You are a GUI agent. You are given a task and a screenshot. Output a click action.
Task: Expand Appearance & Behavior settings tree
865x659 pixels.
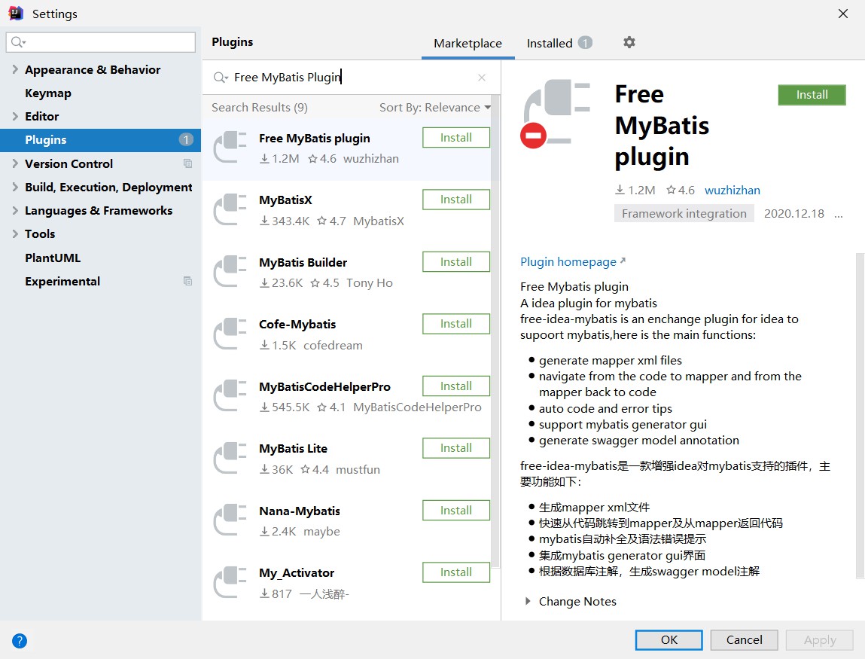15,69
